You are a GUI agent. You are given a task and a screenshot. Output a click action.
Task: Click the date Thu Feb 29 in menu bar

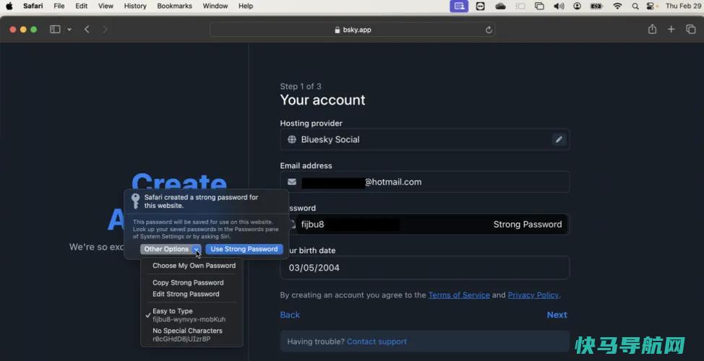pyautogui.click(x=684, y=6)
